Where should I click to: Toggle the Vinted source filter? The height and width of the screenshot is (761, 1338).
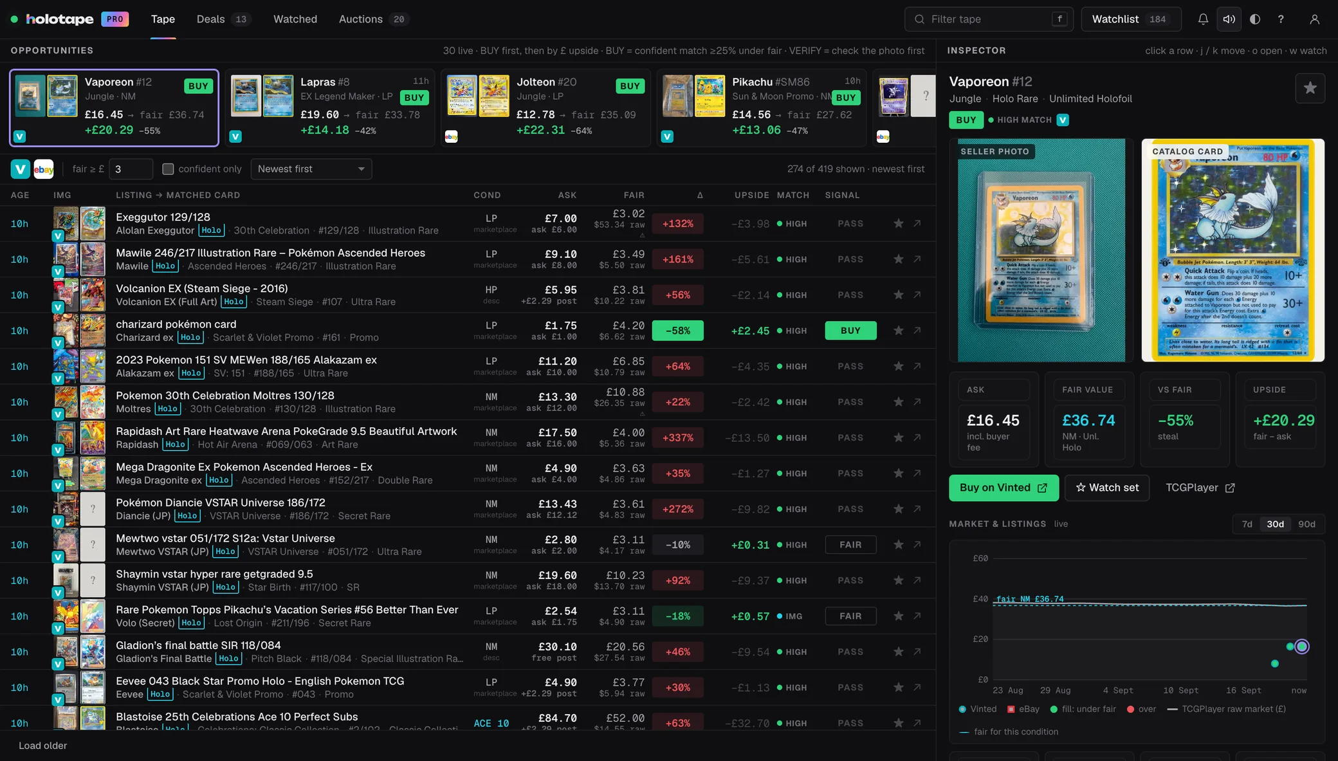21,169
